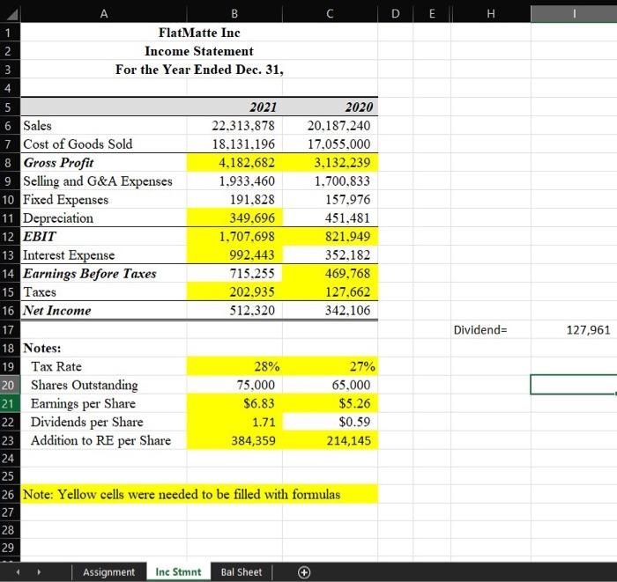Image resolution: width=617 pixels, height=582 pixels.
Task: Click the cell showing 1,933,460
Action: tap(234, 181)
